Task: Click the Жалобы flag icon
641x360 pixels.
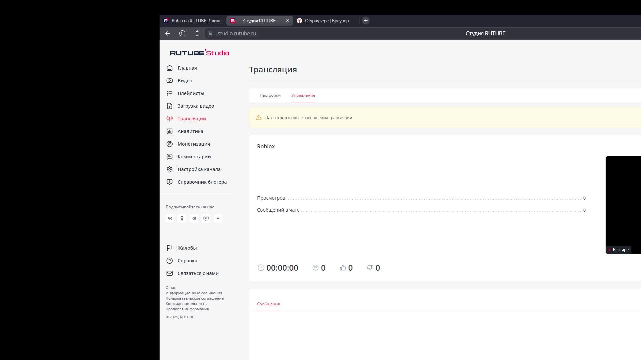Action: pos(170,248)
